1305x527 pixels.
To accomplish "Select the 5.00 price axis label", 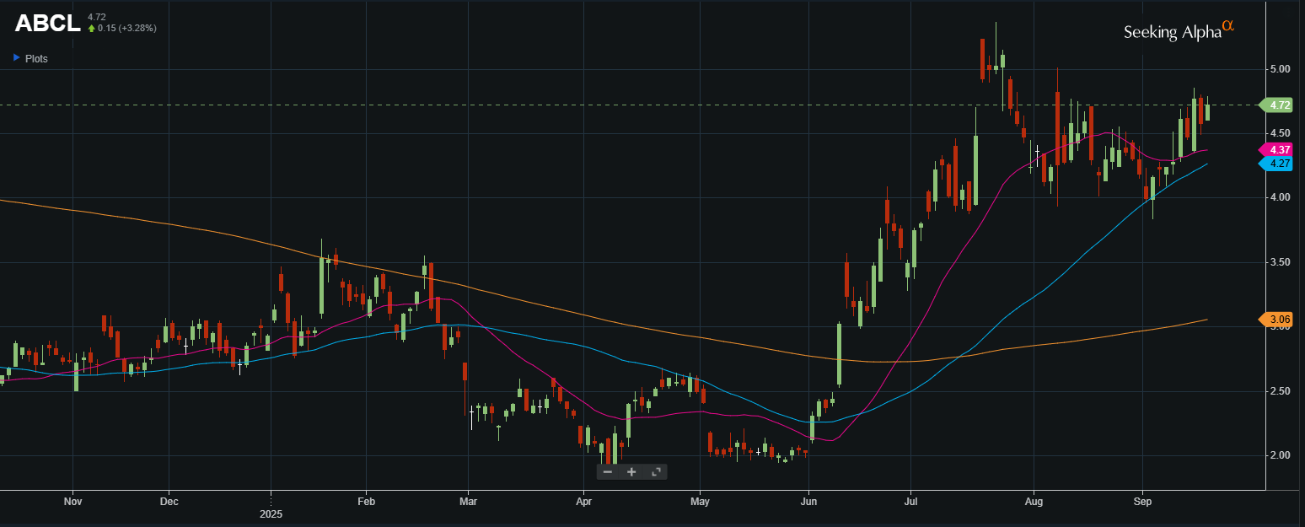I will coord(1280,69).
